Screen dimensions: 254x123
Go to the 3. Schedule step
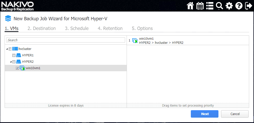click(77, 28)
